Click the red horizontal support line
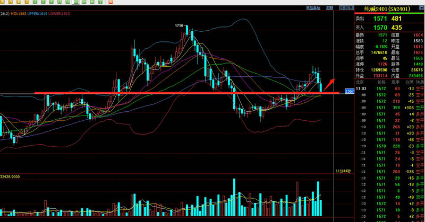 [x=186, y=93]
